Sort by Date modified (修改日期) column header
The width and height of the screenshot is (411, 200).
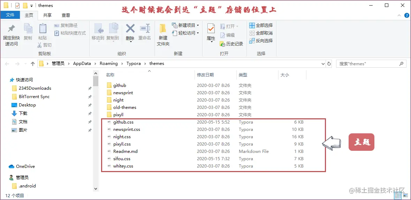pos(206,75)
